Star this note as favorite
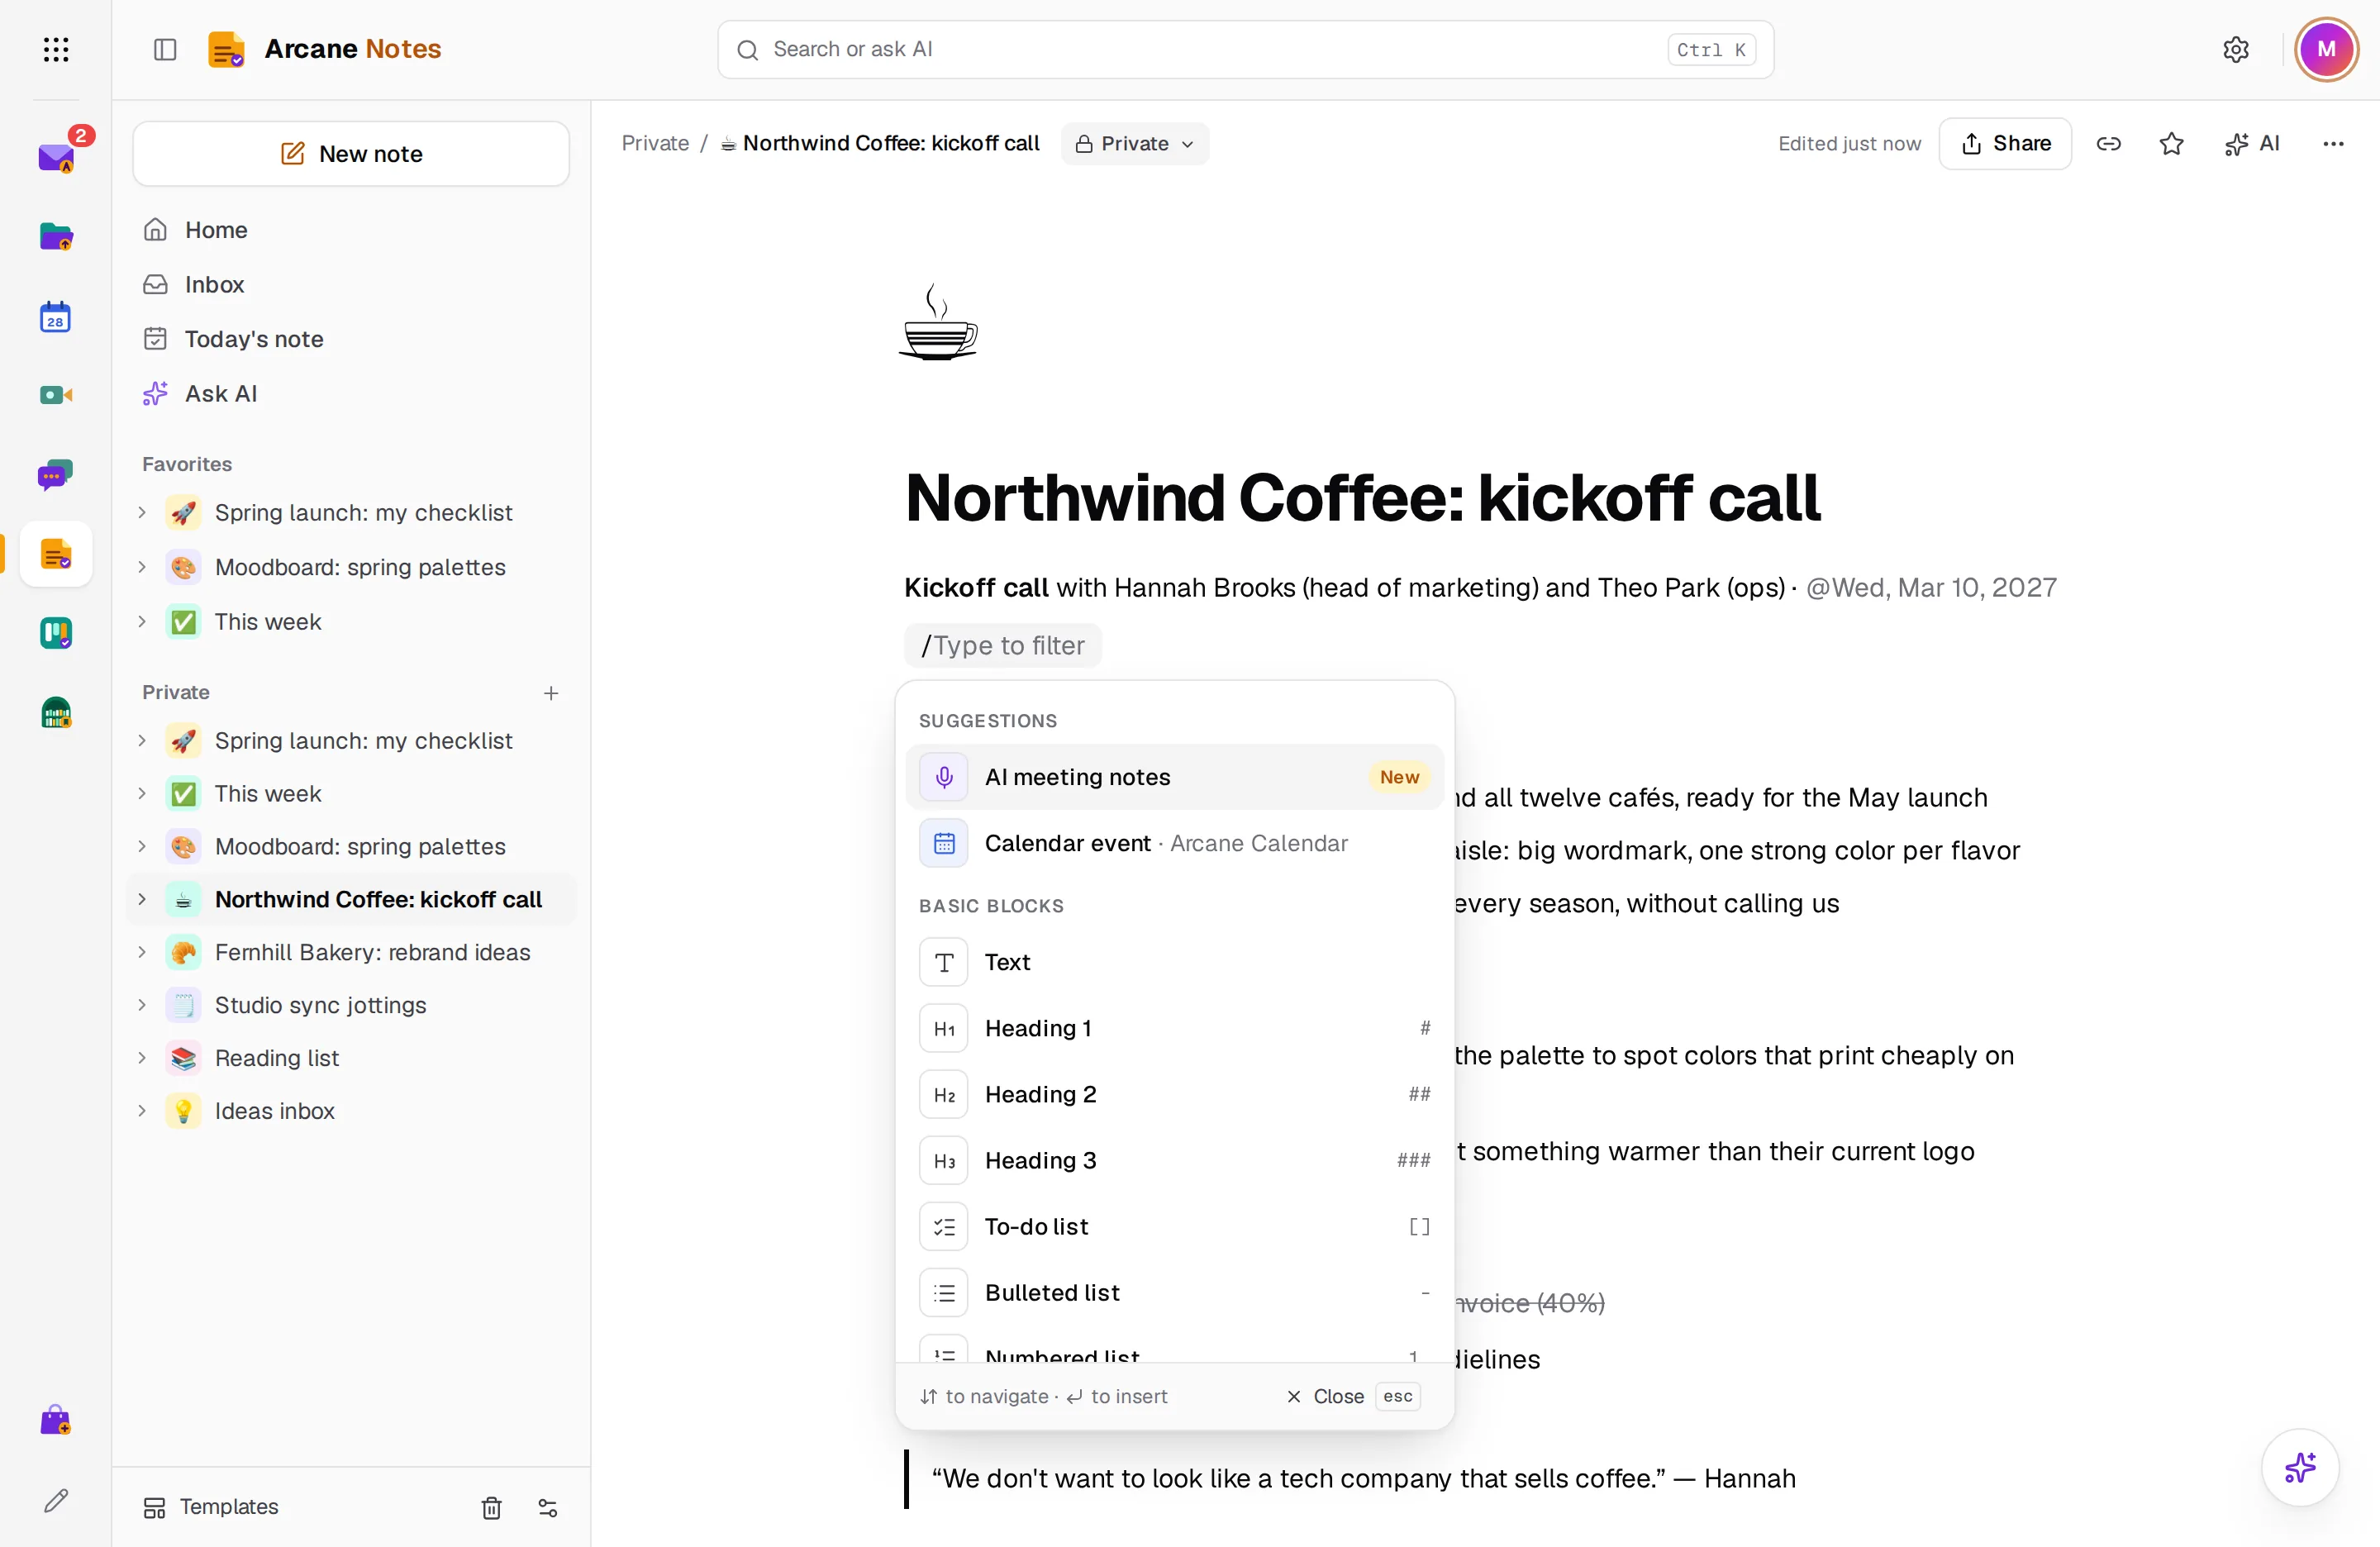The height and width of the screenshot is (1547, 2380). [2171, 144]
